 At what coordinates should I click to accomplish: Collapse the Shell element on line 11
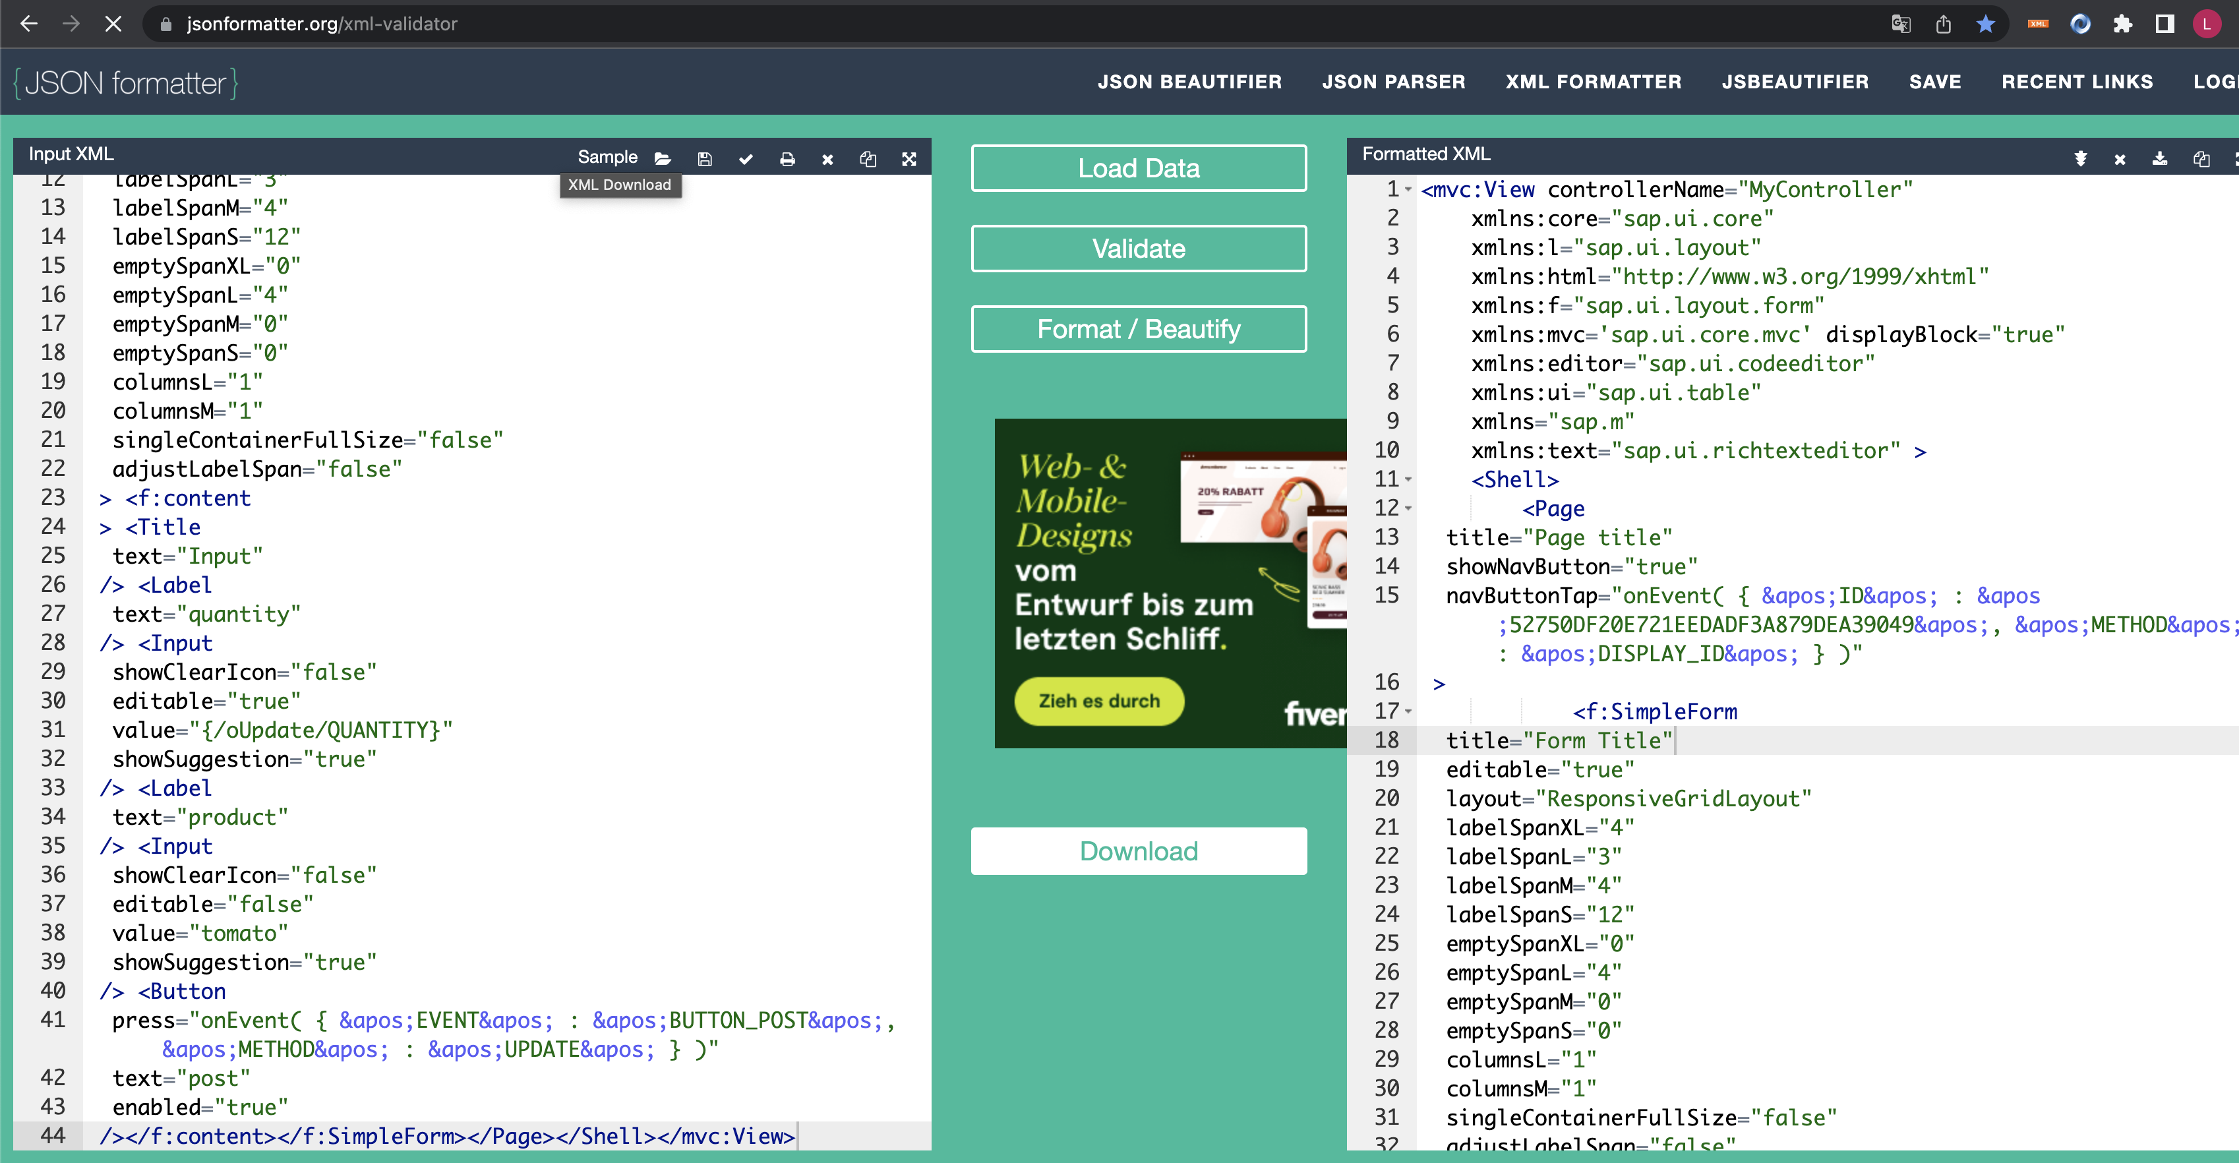click(1407, 479)
